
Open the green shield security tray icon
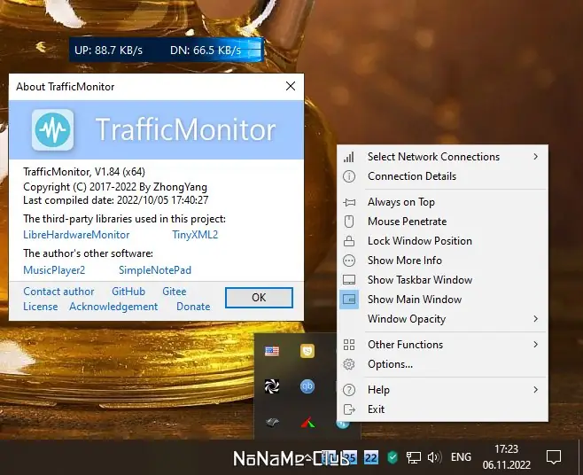pos(393,457)
